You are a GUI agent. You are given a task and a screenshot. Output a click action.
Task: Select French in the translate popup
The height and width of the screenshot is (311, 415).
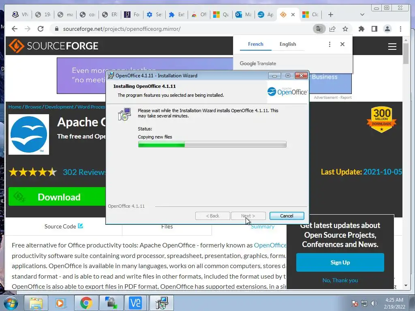[256, 44]
